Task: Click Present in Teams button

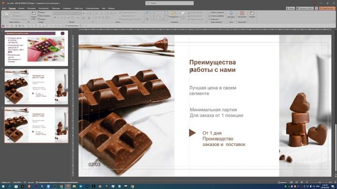Action: [305, 8]
